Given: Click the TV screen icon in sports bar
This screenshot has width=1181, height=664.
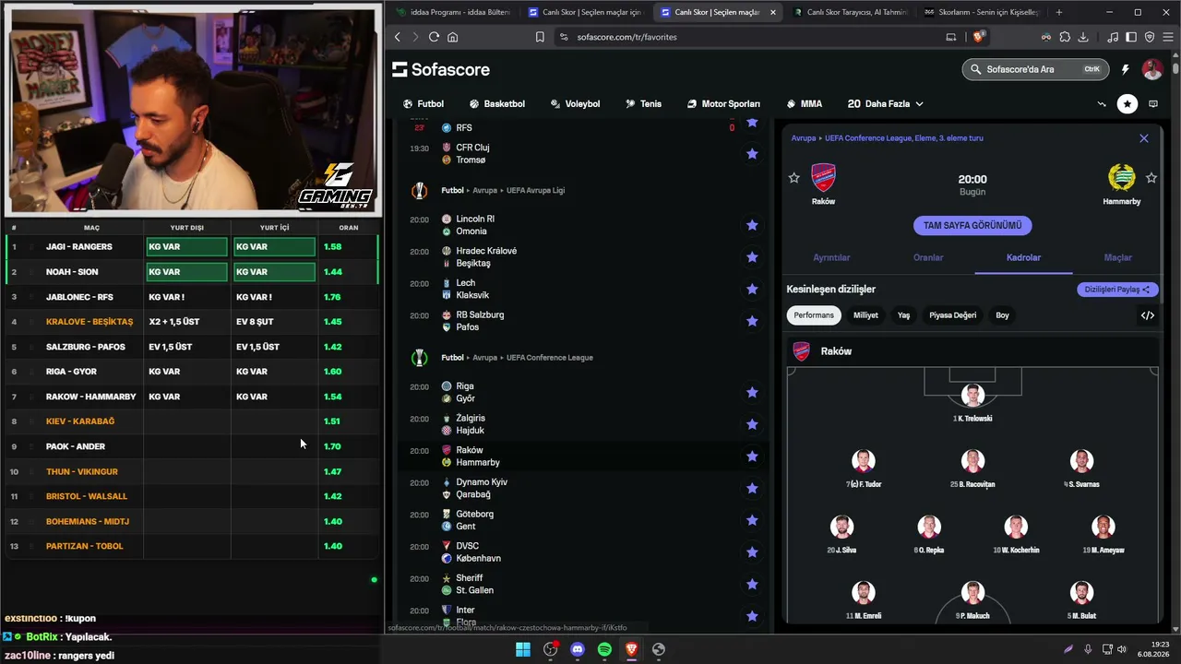Looking at the screenshot, I should pyautogui.click(x=1153, y=104).
